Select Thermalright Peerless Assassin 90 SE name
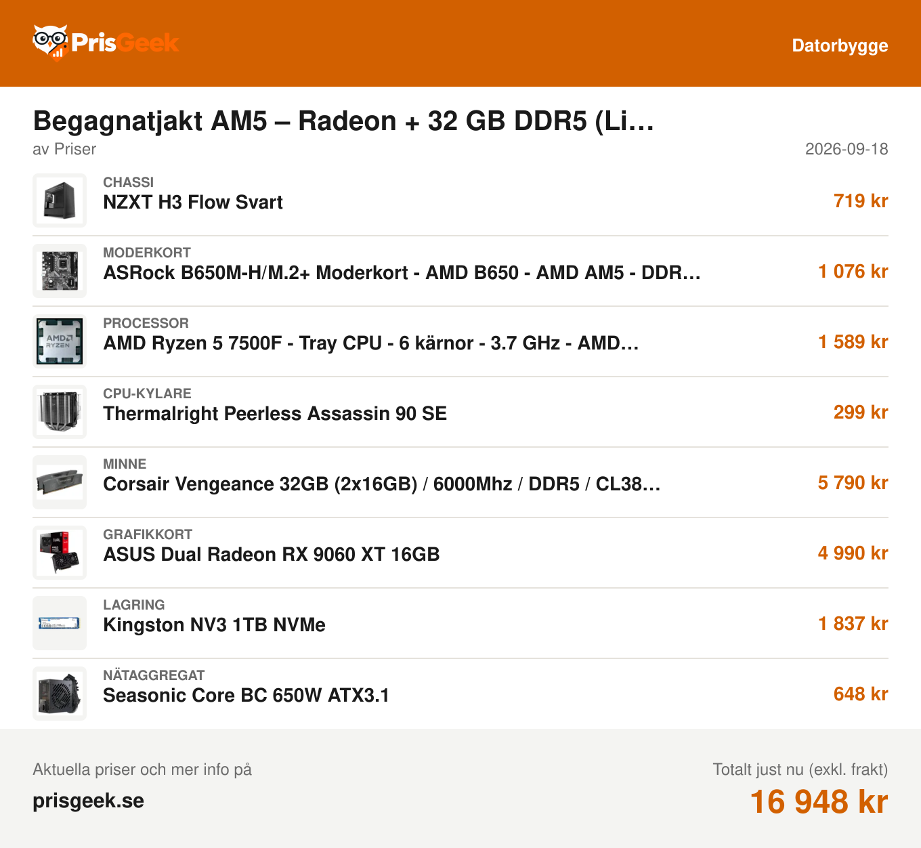Image resolution: width=921 pixels, height=848 pixels. 275,414
